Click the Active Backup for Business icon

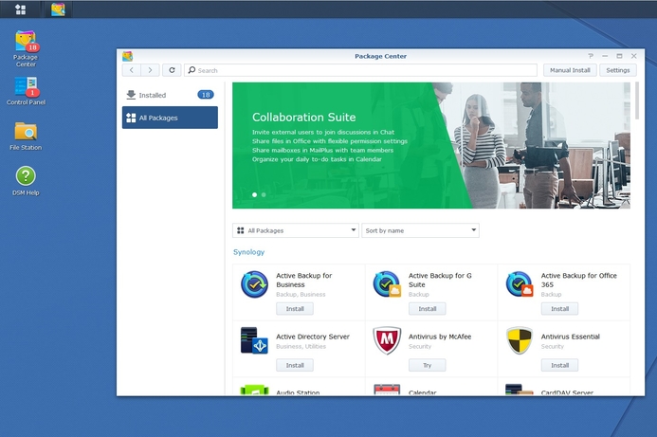[x=254, y=284]
